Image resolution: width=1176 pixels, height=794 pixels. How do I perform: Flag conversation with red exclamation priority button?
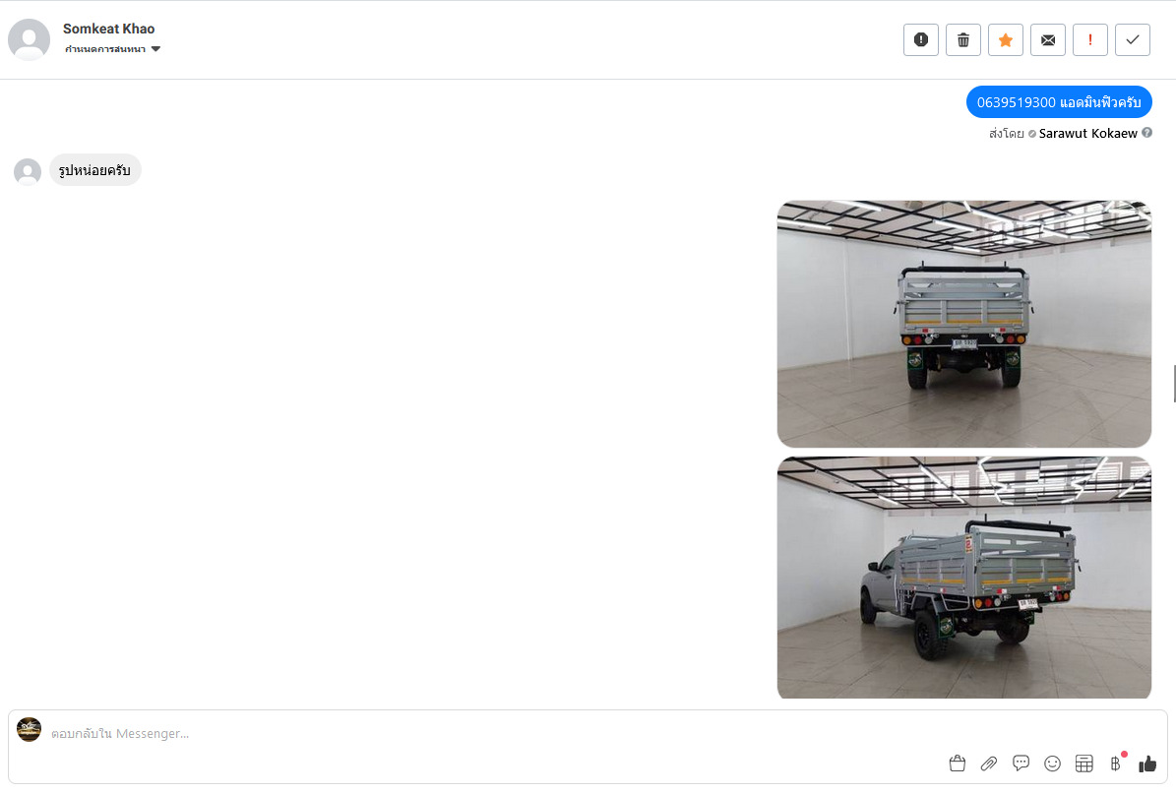tap(1090, 39)
